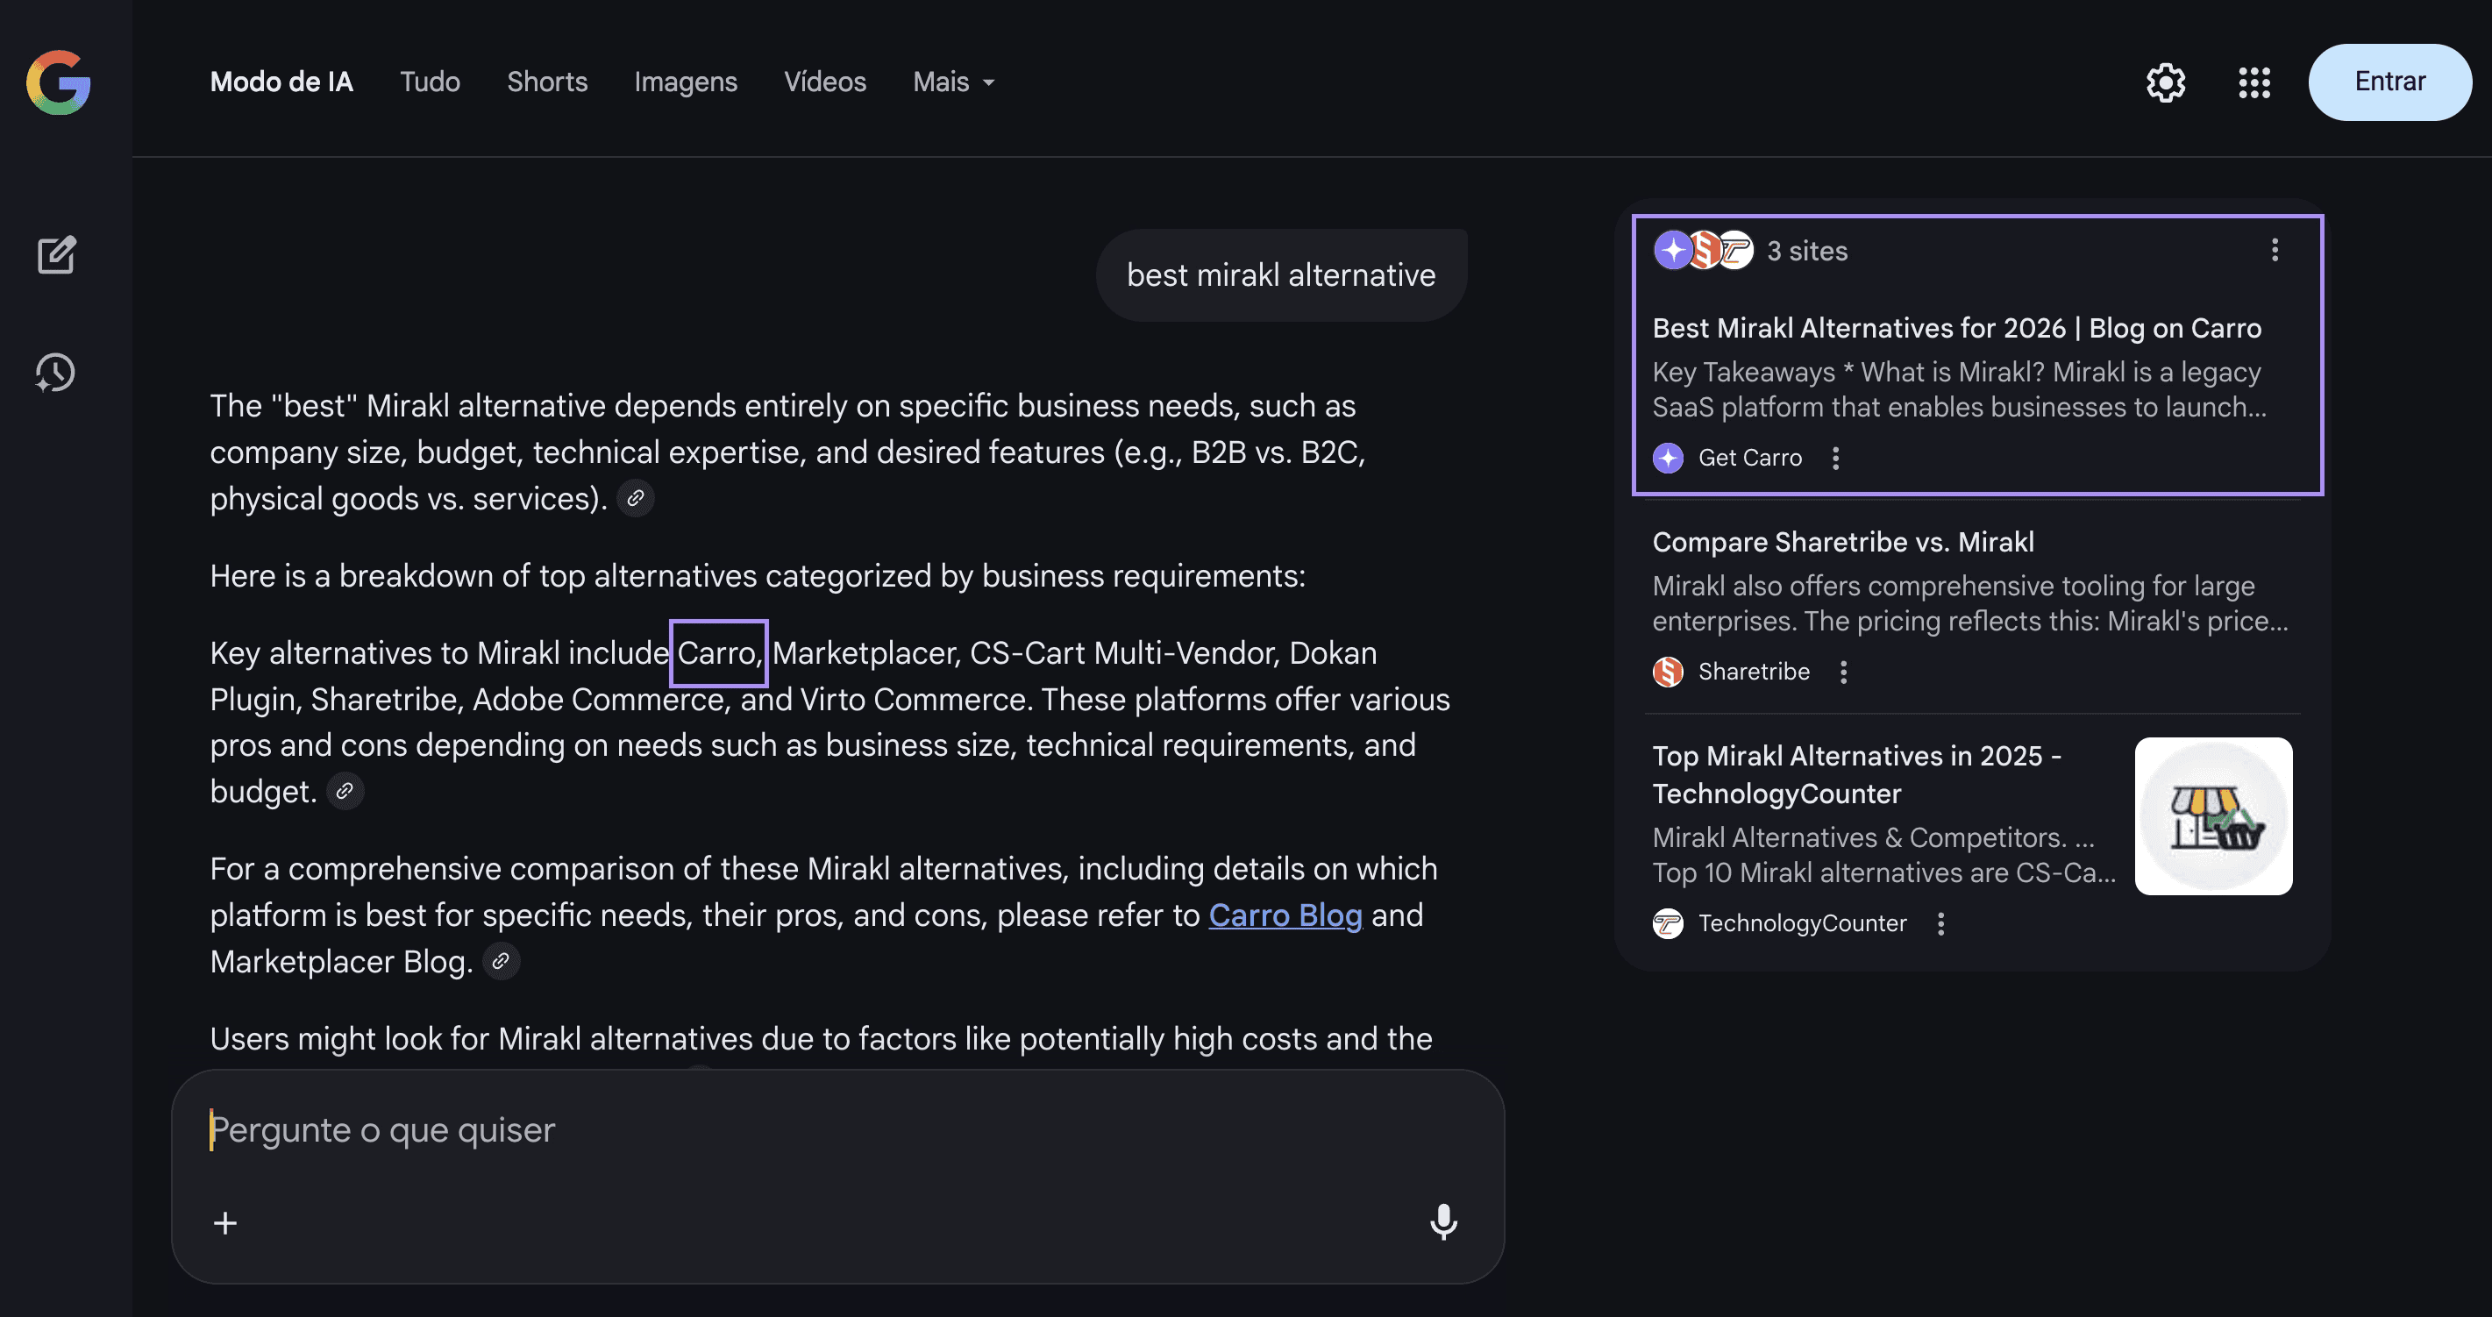Open the three-dot menu next to TechnologyCounter
Screen dimensions: 2492x1317
point(1940,923)
